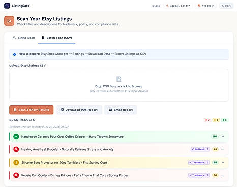This screenshot has width=237, height=187.
Task: Click the Restored real-api-test.csv note
Action: 39,127
